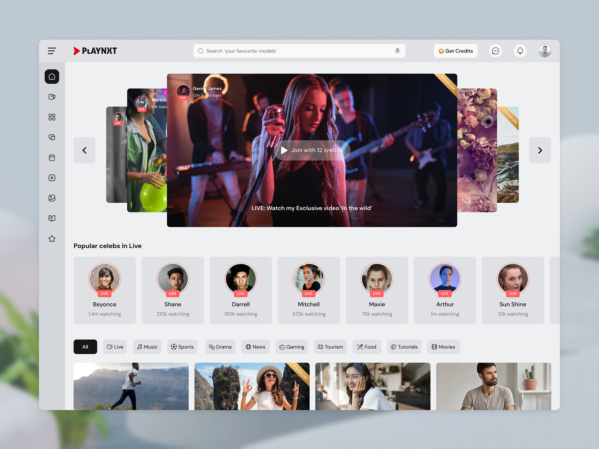Switch to the Live filter tab
599x449 pixels.
tap(115, 347)
